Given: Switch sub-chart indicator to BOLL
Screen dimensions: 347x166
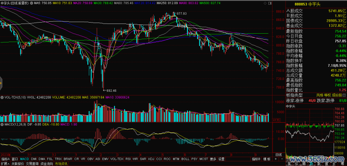Looking at the screenshot, I should pyautogui.click(x=185, y=159).
